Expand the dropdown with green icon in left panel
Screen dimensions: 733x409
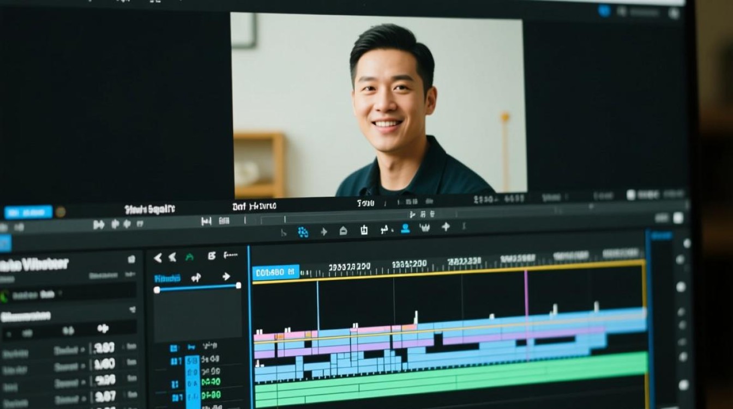point(68,294)
